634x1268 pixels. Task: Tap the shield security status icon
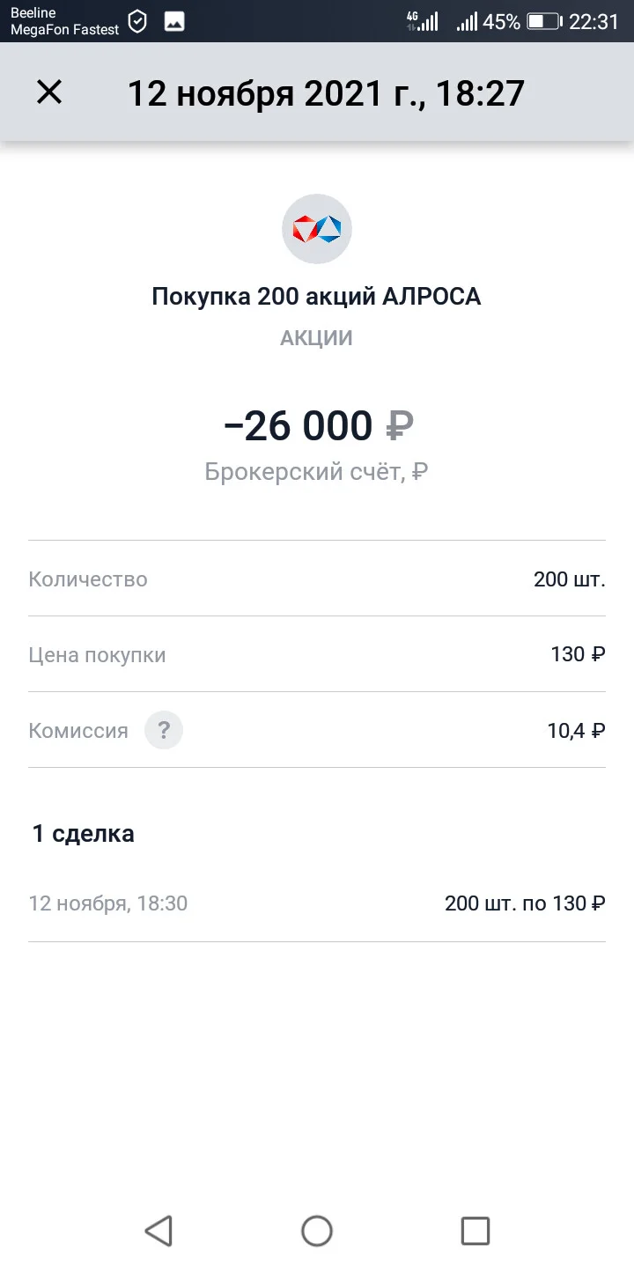[x=137, y=21]
